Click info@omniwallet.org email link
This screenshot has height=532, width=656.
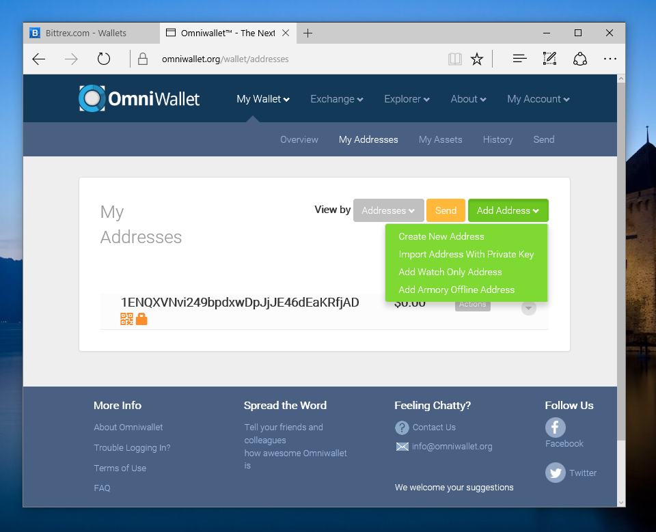click(x=452, y=447)
